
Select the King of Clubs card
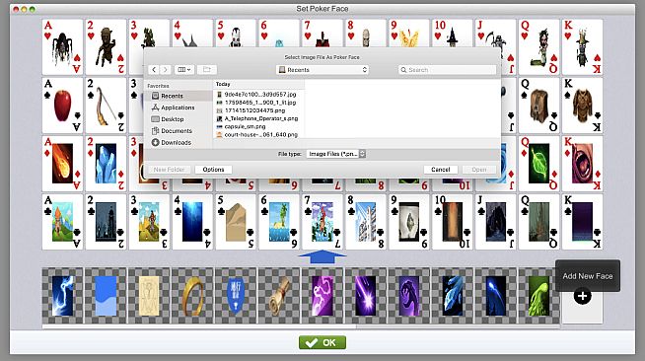tap(582, 222)
